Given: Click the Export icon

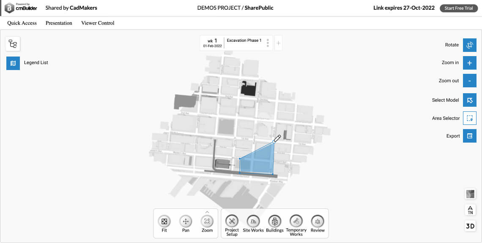Looking at the screenshot, I should point(469,136).
